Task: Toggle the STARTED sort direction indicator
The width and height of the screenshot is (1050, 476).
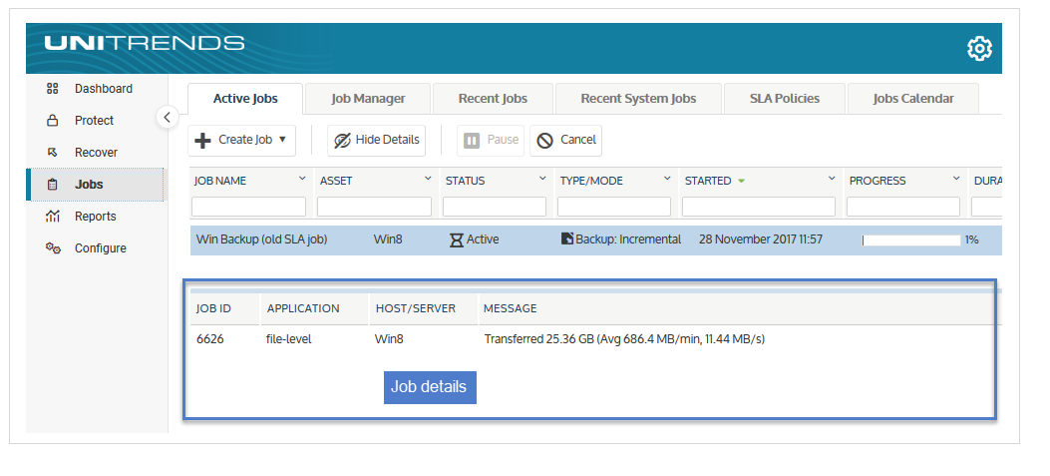Action: [x=741, y=181]
